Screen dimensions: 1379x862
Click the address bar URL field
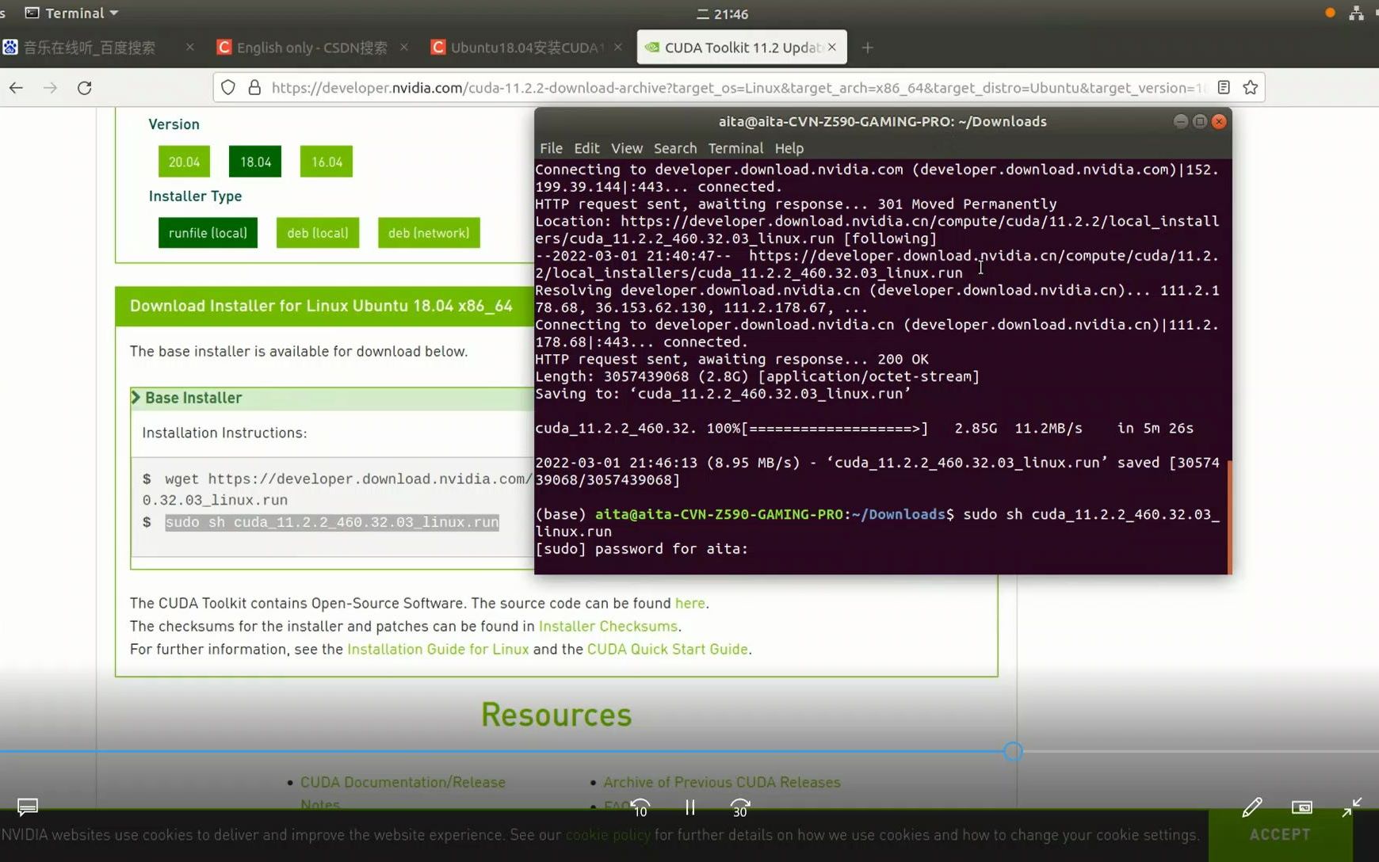737,88
